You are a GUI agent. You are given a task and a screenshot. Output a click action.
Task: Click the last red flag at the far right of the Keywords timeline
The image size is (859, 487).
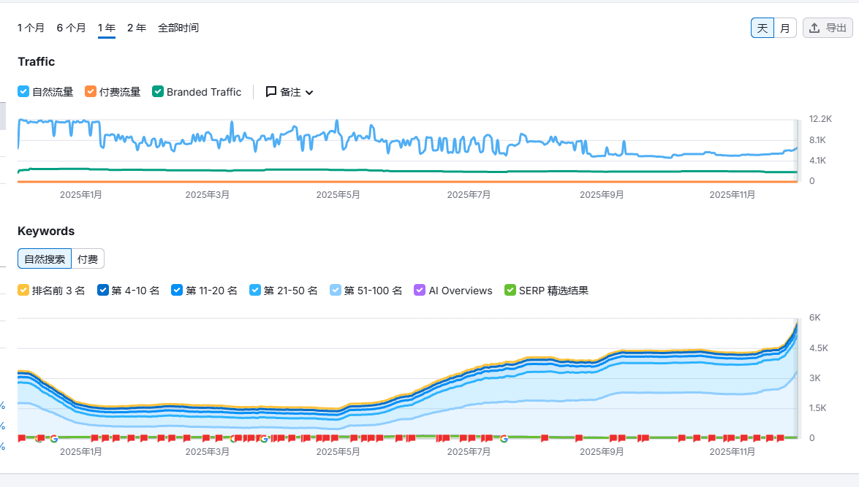tap(791, 438)
